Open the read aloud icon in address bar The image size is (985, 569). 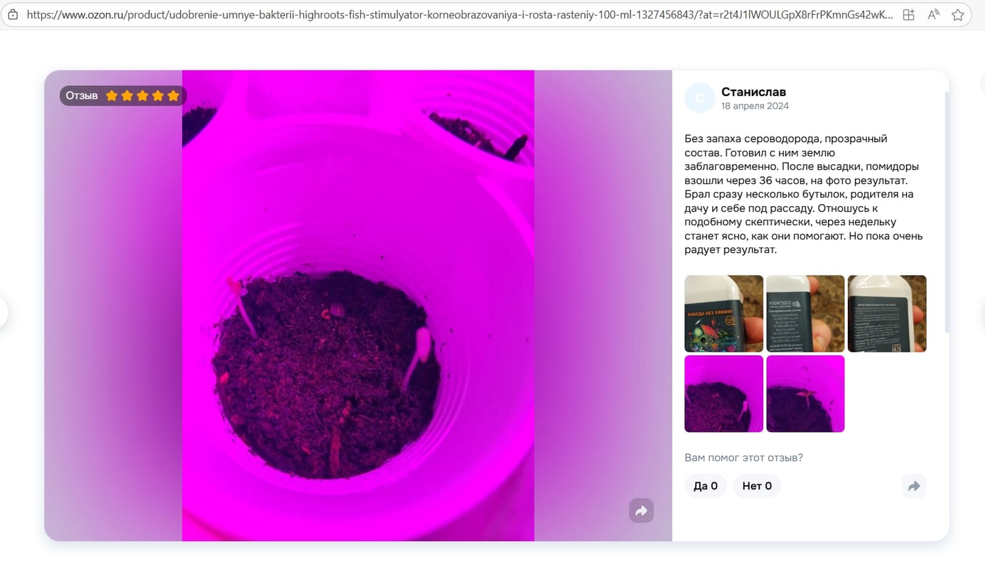pos(934,14)
